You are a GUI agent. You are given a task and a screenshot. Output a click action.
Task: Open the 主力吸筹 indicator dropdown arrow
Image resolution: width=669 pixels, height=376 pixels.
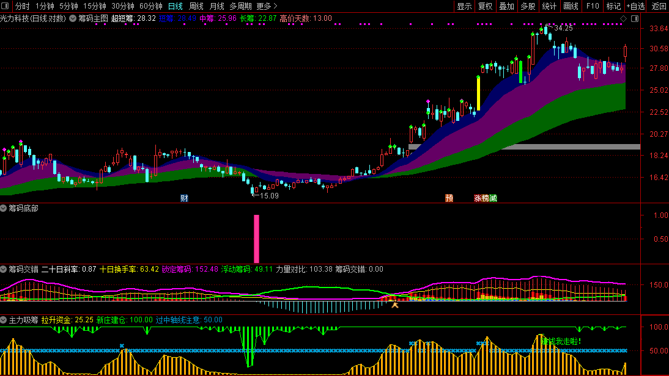pyautogui.click(x=4, y=319)
